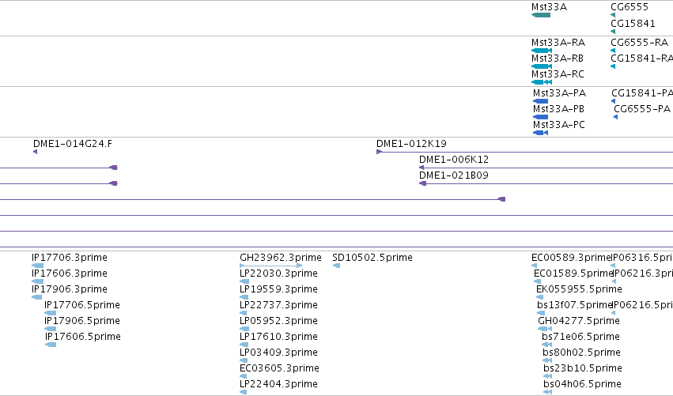Click the IP17706.3prime light-blue arrow glyph
The image size is (673, 396).
pos(37,266)
